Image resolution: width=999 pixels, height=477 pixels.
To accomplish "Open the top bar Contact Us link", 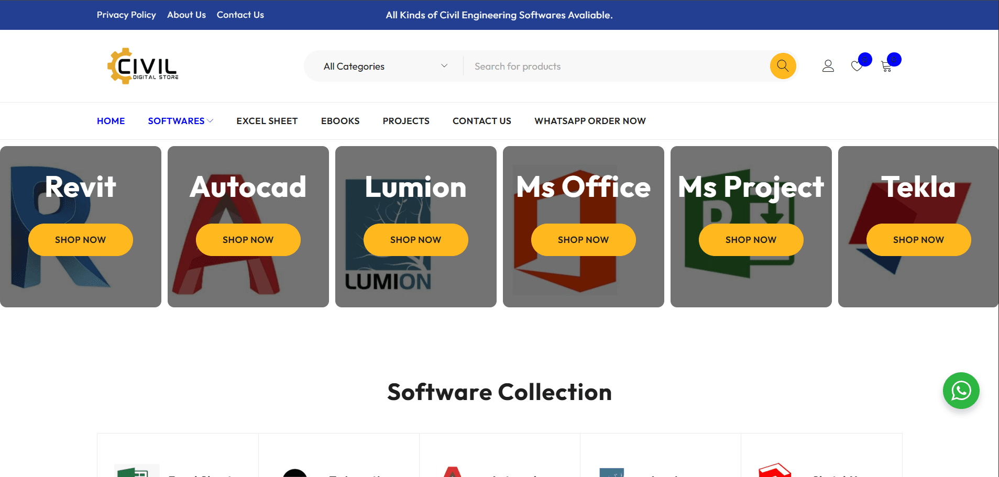I will [240, 15].
